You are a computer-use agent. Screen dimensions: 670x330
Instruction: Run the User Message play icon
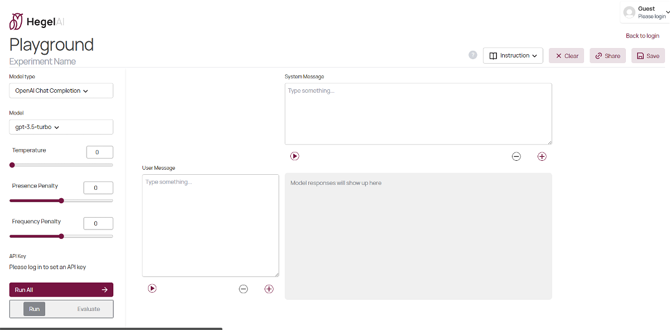[x=152, y=289]
